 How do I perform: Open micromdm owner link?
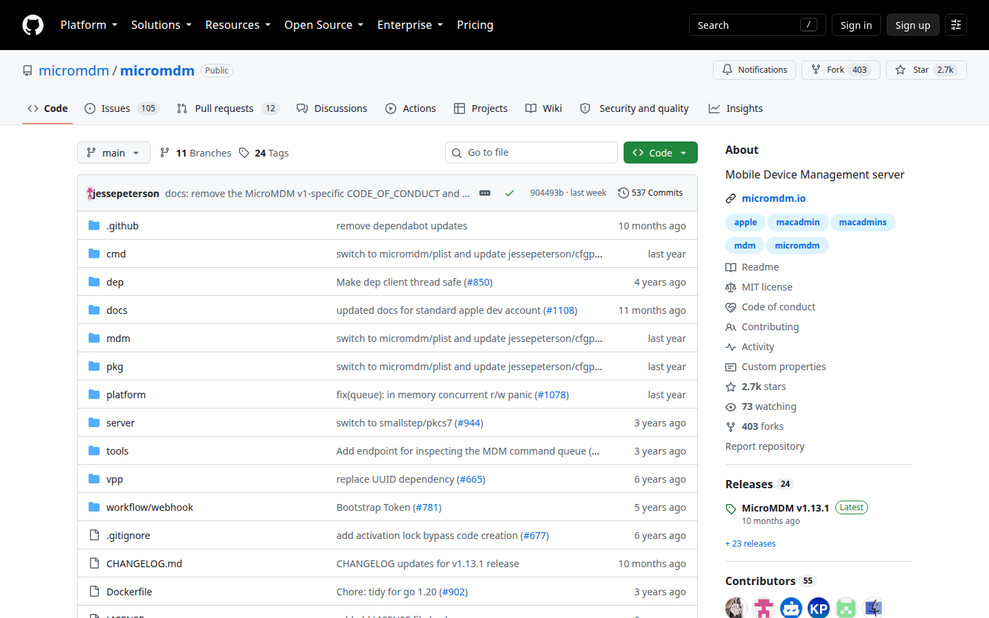tap(73, 71)
